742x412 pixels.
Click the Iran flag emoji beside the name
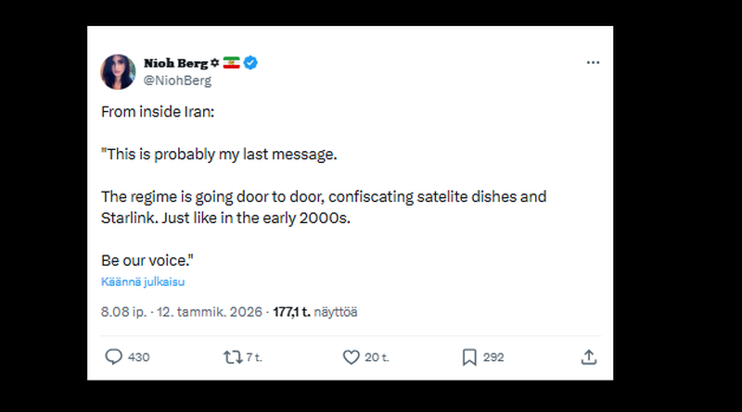231,63
